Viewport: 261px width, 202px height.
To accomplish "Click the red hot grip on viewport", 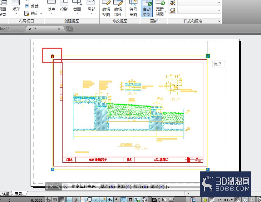I will 52,56.
